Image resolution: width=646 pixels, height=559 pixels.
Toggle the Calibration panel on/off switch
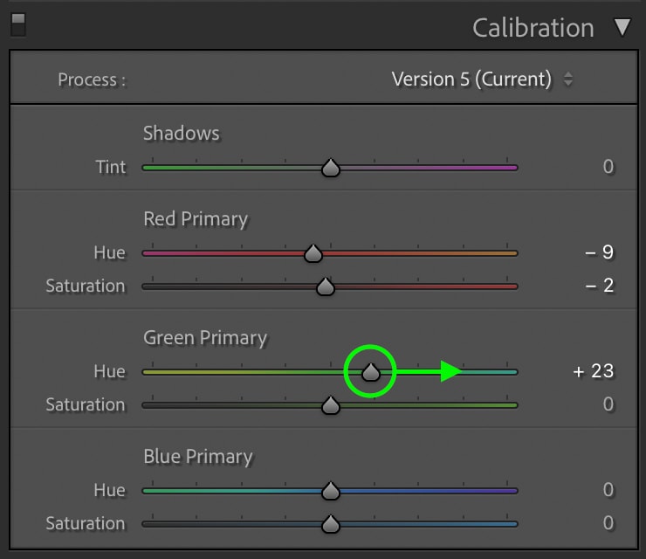17,25
